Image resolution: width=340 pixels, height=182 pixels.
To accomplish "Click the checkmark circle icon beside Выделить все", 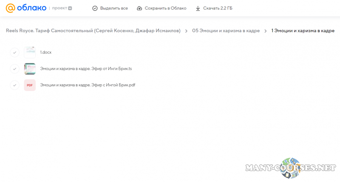I will click(x=95, y=8).
